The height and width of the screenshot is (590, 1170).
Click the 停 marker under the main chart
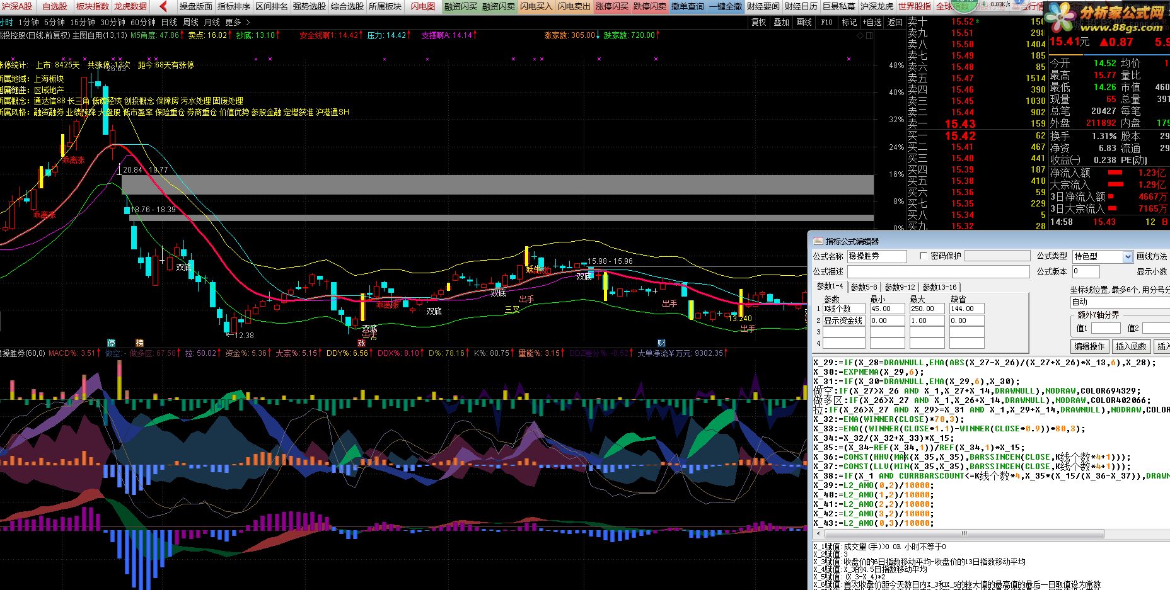click(112, 343)
